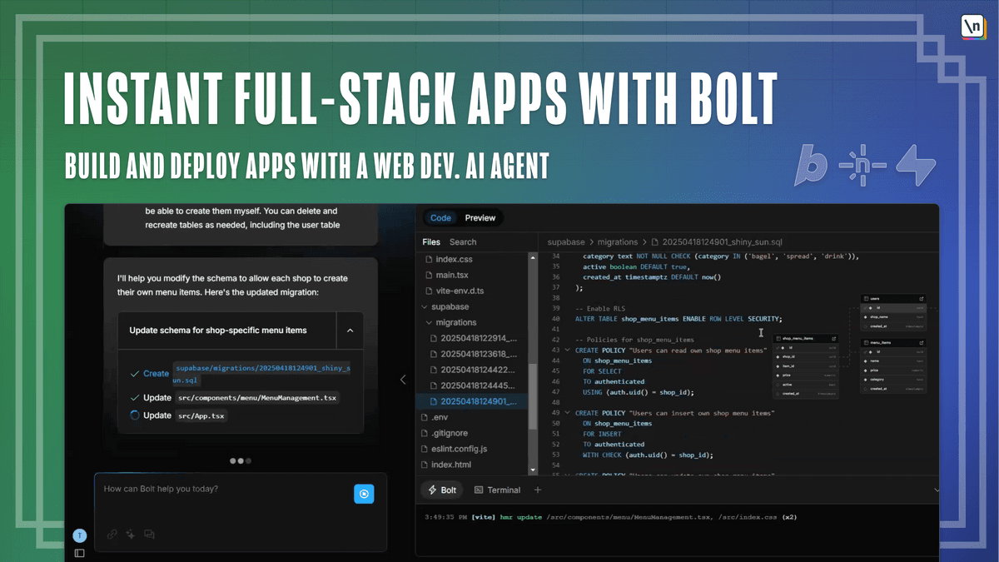Add a new terminal with the plus icon
The height and width of the screenshot is (562, 999).
click(537, 490)
